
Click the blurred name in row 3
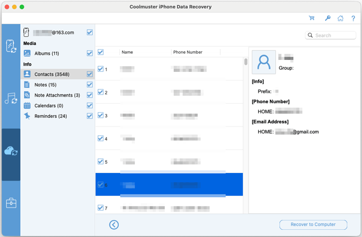pyautogui.click(x=128, y=115)
